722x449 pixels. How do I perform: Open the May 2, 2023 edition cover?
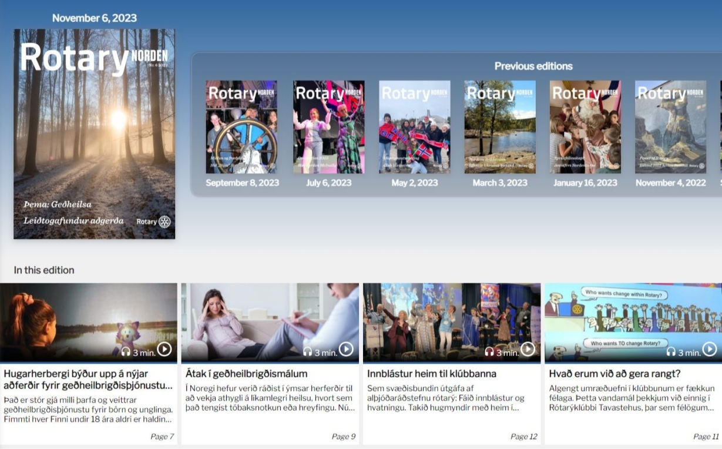coord(415,127)
